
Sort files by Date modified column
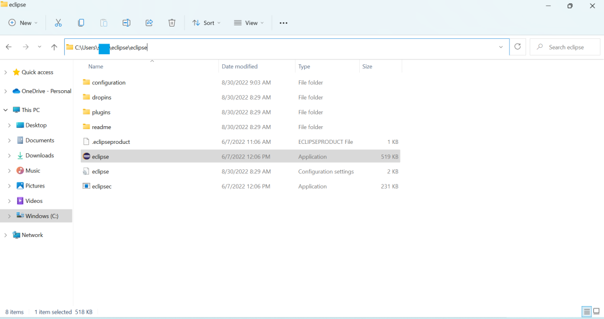(x=239, y=67)
